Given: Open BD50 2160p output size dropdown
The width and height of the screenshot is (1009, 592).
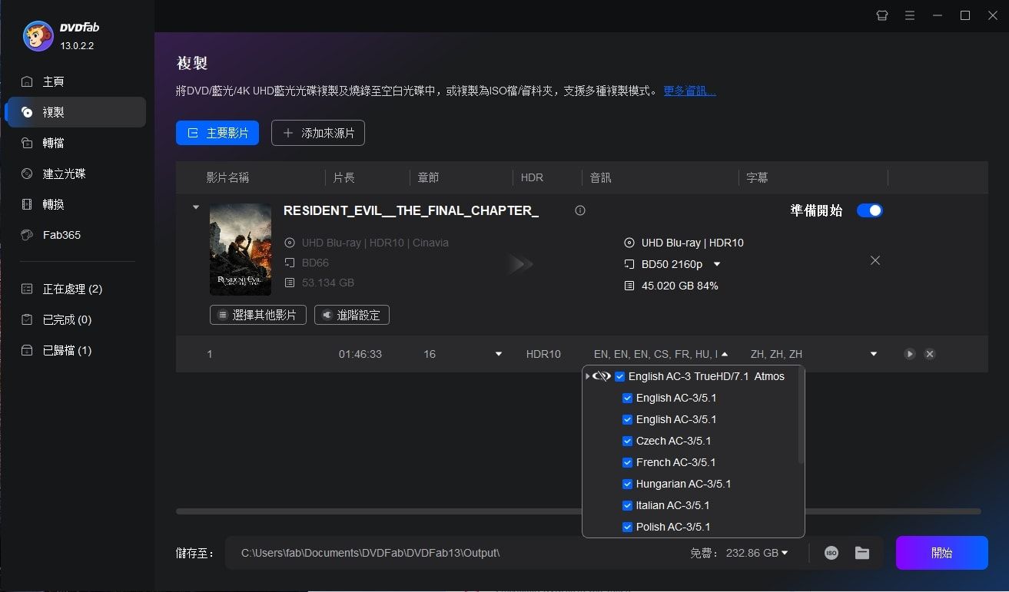Looking at the screenshot, I should 717,264.
